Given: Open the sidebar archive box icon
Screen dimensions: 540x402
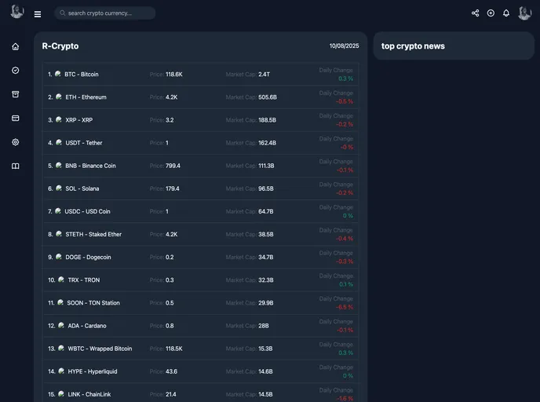Looking at the screenshot, I should pyautogui.click(x=16, y=94).
